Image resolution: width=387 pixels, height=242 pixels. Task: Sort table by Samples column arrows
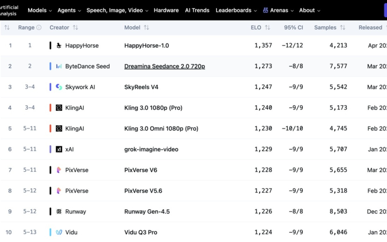[x=342, y=27]
